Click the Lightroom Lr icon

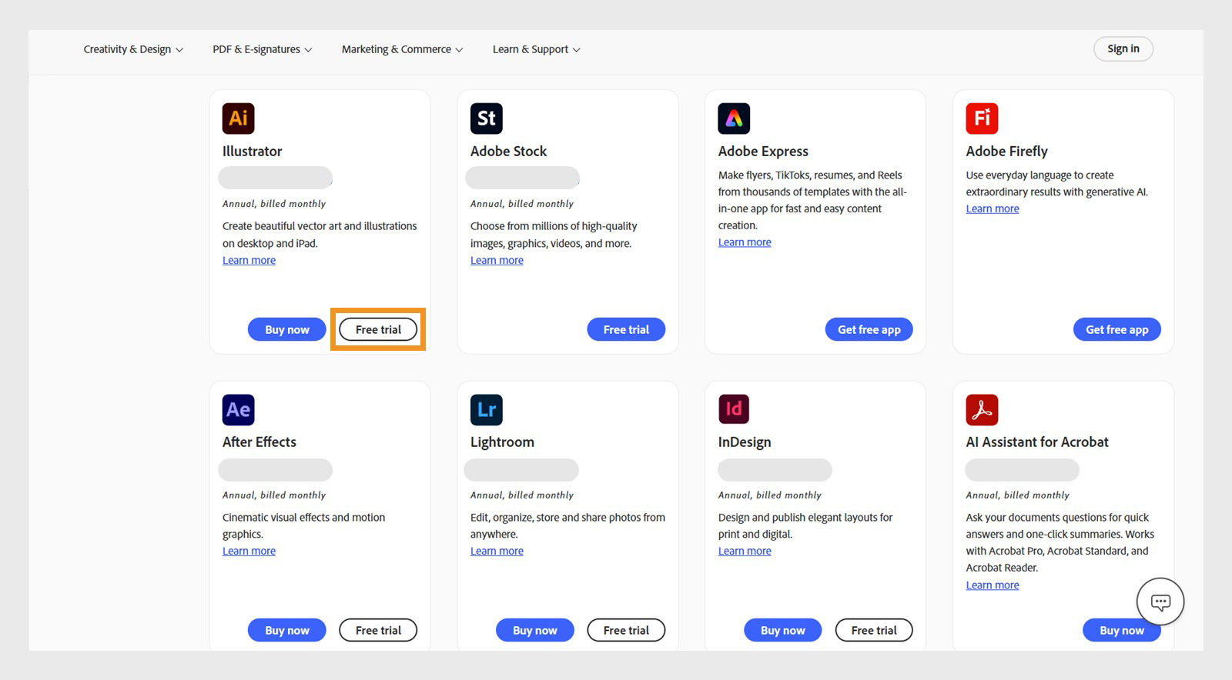click(x=486, y=409)
